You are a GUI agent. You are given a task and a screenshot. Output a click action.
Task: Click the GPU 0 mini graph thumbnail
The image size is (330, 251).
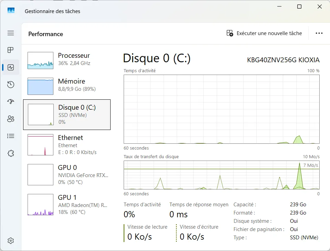pyautogui.click(x=40, y=175)
